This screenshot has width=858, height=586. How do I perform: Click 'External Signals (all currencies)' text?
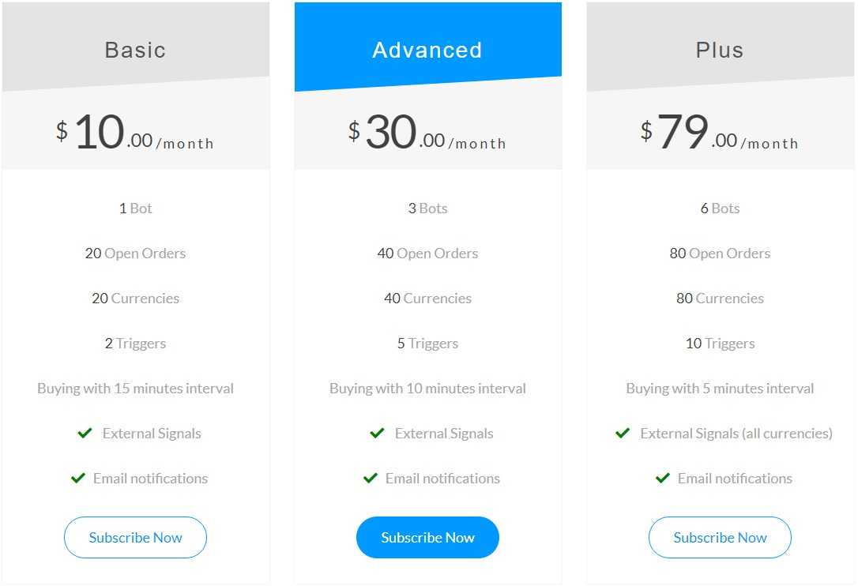pos(736,434)
